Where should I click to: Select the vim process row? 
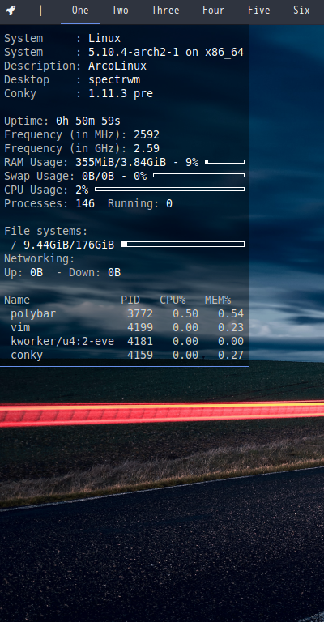click(x=124, y=328)
